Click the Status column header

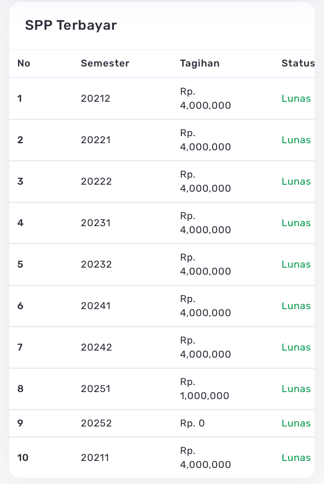click(298, 63)
